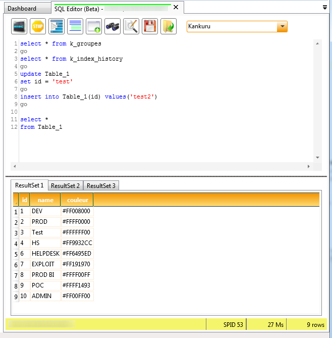This screenshot has height=338, width=332.
Task: Sort by the id column header
Action: click(x=25, y=200)
